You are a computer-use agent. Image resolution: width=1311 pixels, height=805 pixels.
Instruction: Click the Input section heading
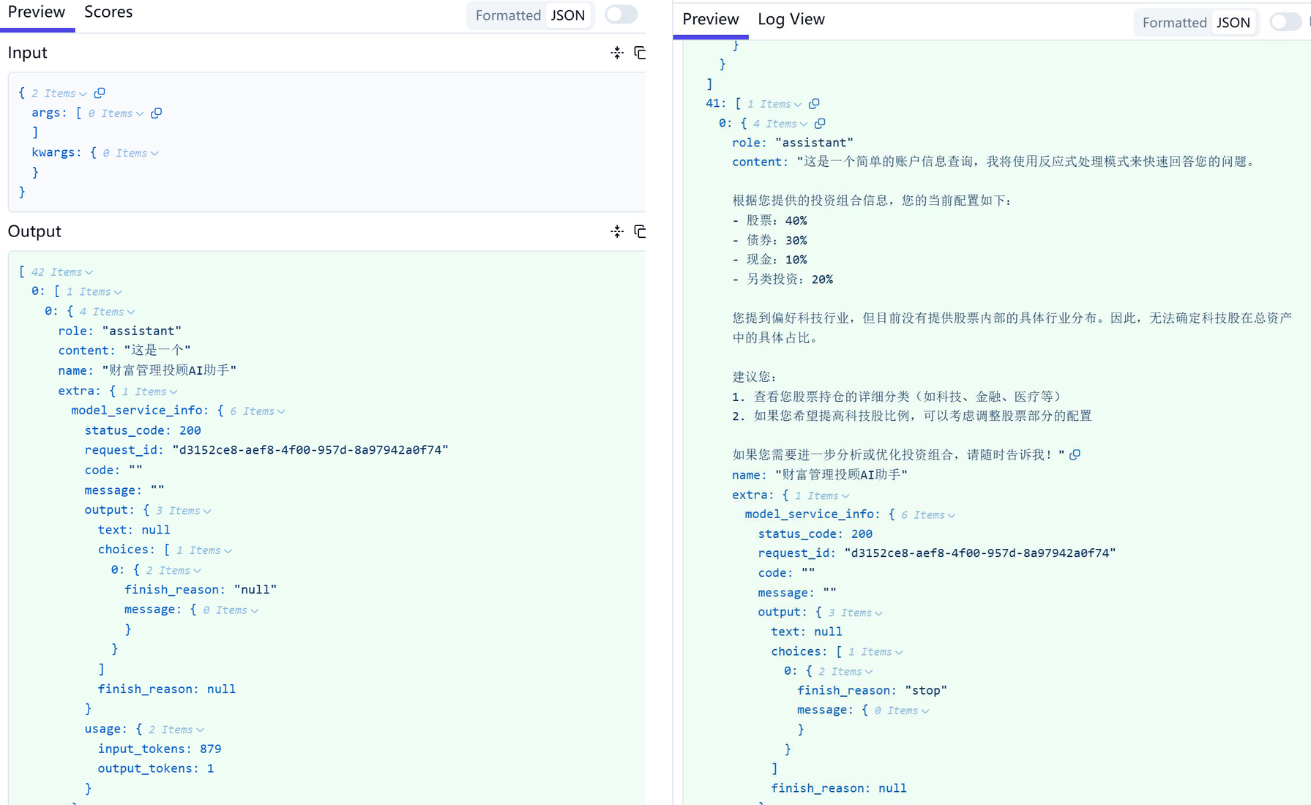(x=27, y=53)
